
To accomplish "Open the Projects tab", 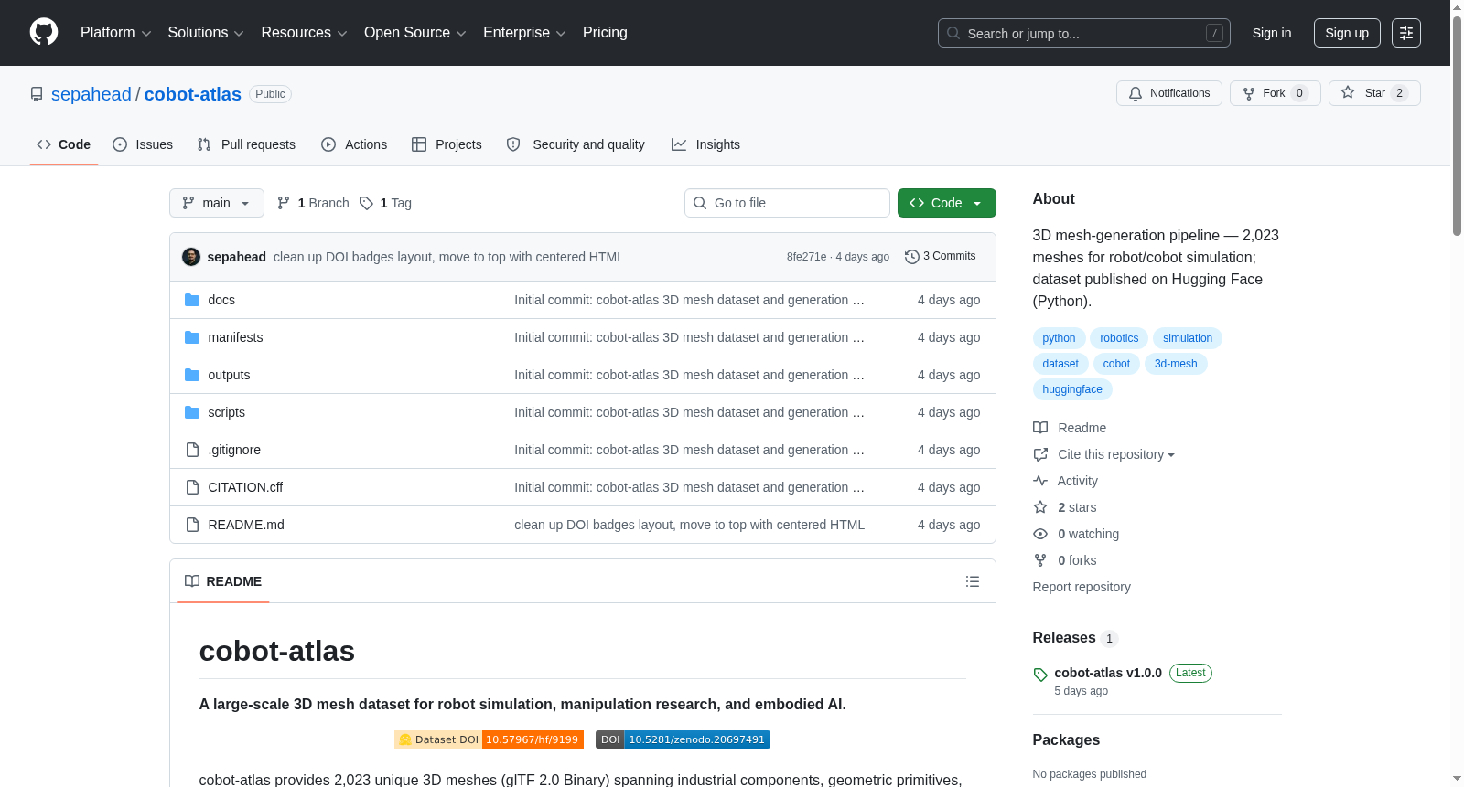I will point(447,144).
